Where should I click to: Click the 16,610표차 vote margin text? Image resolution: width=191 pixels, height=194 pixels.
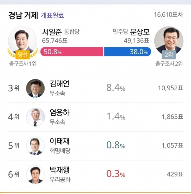click(168, 15)
